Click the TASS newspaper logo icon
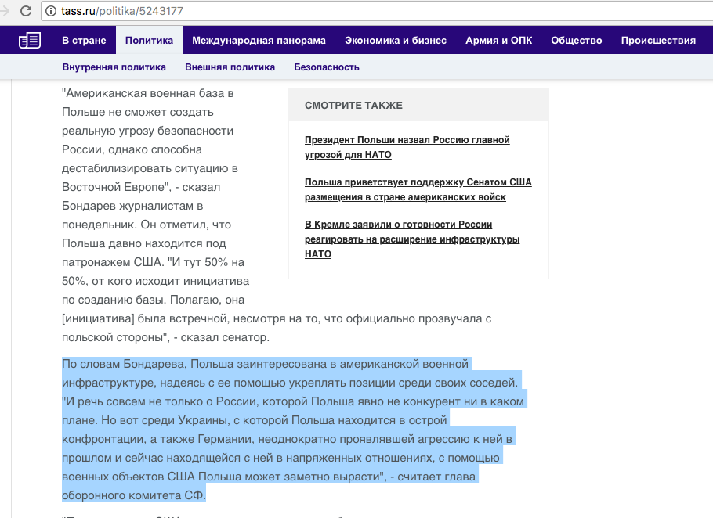This screenshot has width=713, height=518. (x=30, y=40)
